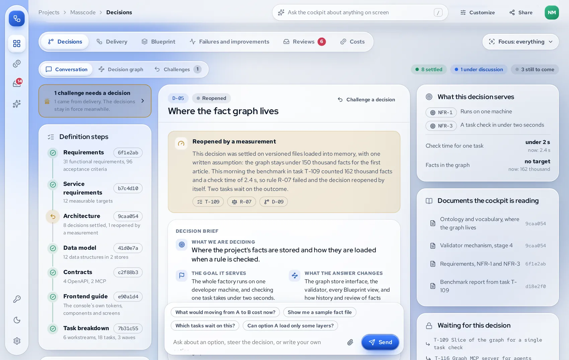Open the settings gear in sidebar
Screen dimensions: 569x360
17,341
